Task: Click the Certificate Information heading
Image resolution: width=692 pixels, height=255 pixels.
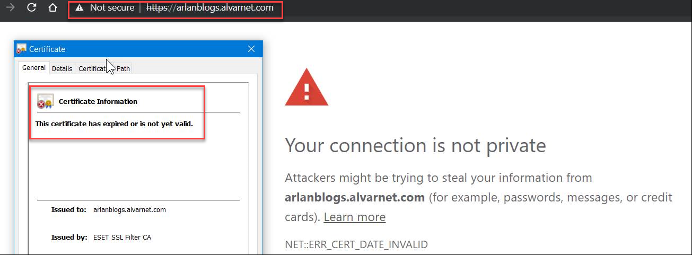Action: pyautogui.click(x=98, y=101)
